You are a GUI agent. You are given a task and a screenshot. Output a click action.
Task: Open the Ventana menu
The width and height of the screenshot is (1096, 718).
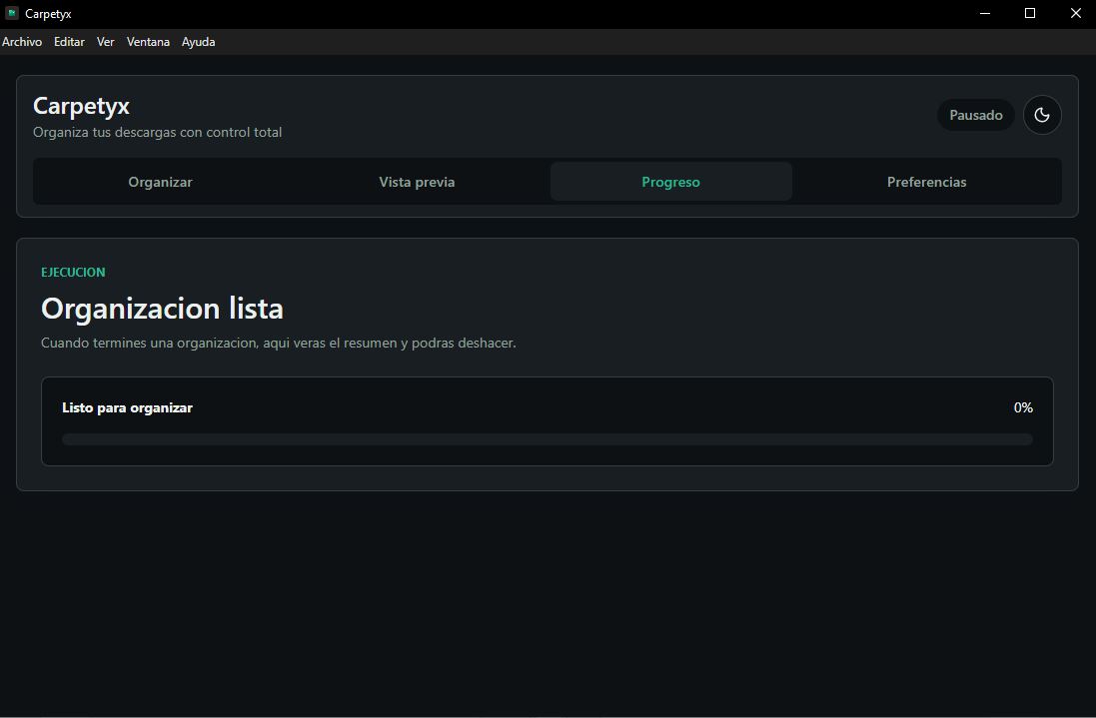pos(148,42)
